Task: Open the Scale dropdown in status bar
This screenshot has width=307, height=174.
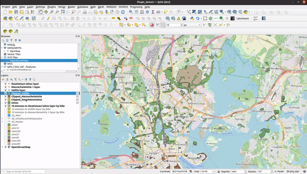Action: tap(214, 172)
